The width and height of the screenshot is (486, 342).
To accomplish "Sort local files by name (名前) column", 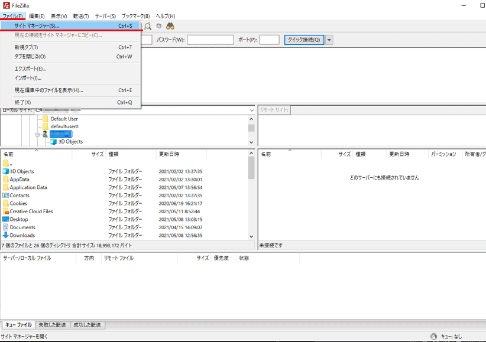I will 36,154.
